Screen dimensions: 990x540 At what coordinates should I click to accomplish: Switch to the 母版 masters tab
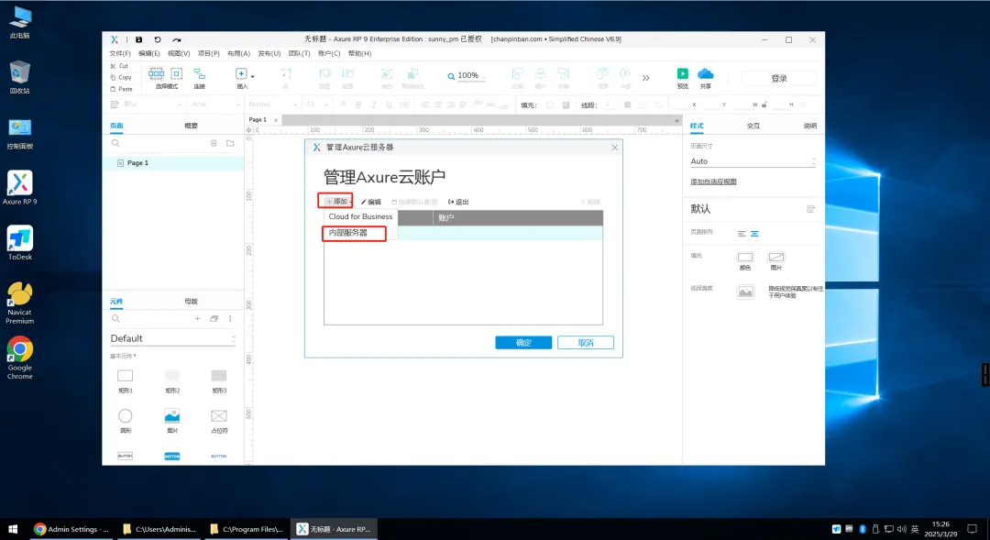pyautogui.click(x=192, y=302)
